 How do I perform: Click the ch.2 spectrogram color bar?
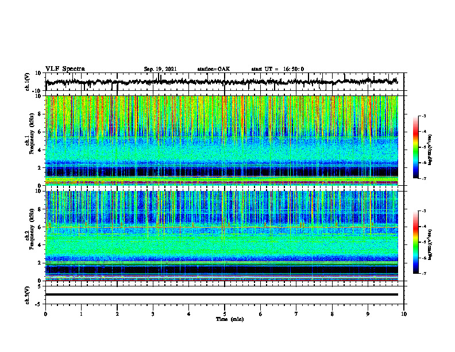coord(415,242)
